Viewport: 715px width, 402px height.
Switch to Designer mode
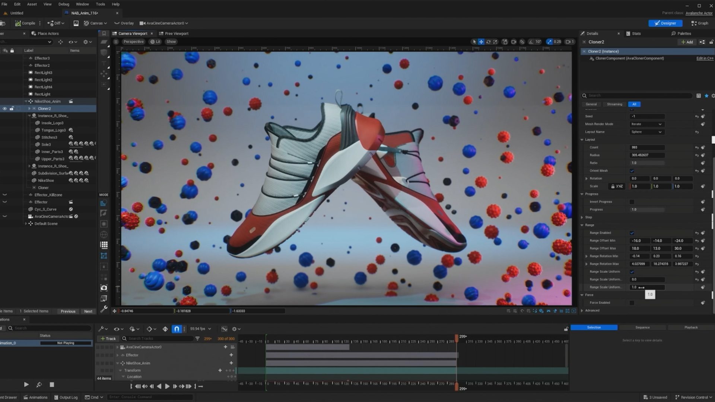click(665, 23)
